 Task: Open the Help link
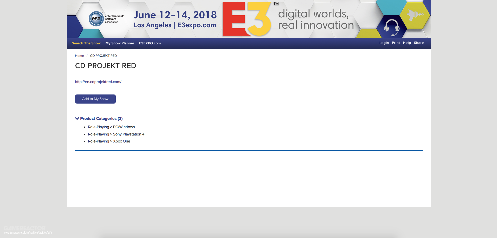pyautogui.click(x=407, y=43)
